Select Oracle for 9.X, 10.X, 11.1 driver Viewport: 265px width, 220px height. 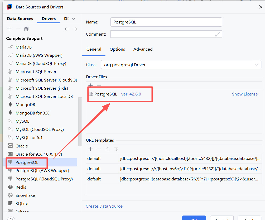tap(39, 154)
